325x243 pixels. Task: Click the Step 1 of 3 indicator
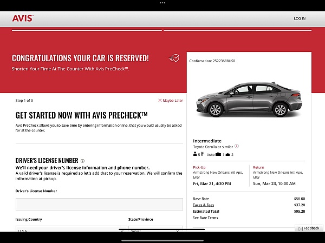click(24, 101)
